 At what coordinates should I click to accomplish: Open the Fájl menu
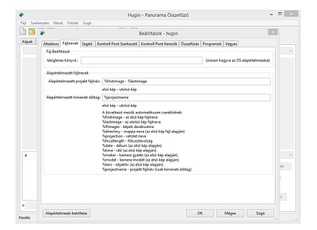[23, 23]
